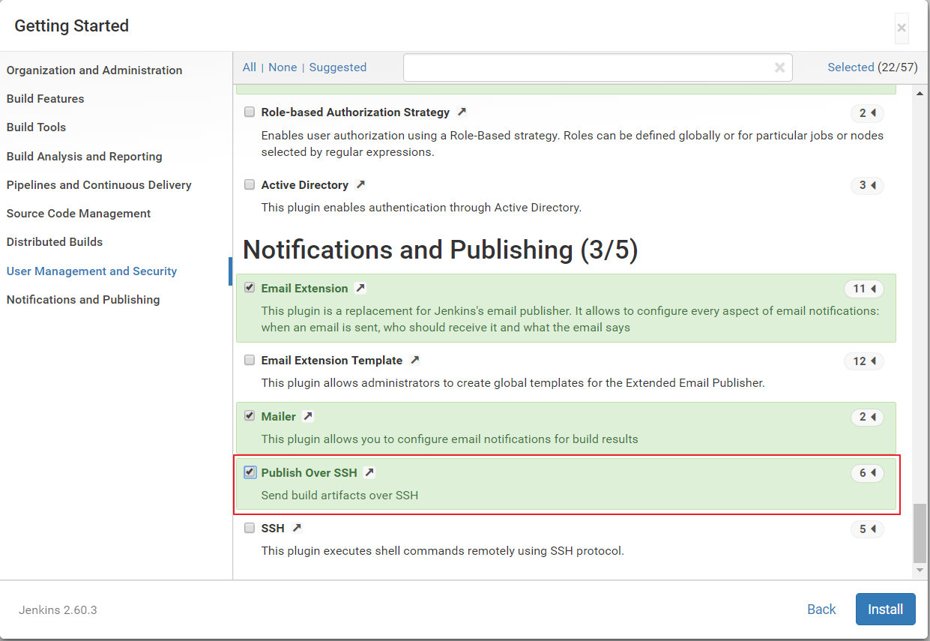The image size is (930, 641).
Task: Open Mailer plugin external link icon
Action: click(308, 416)
